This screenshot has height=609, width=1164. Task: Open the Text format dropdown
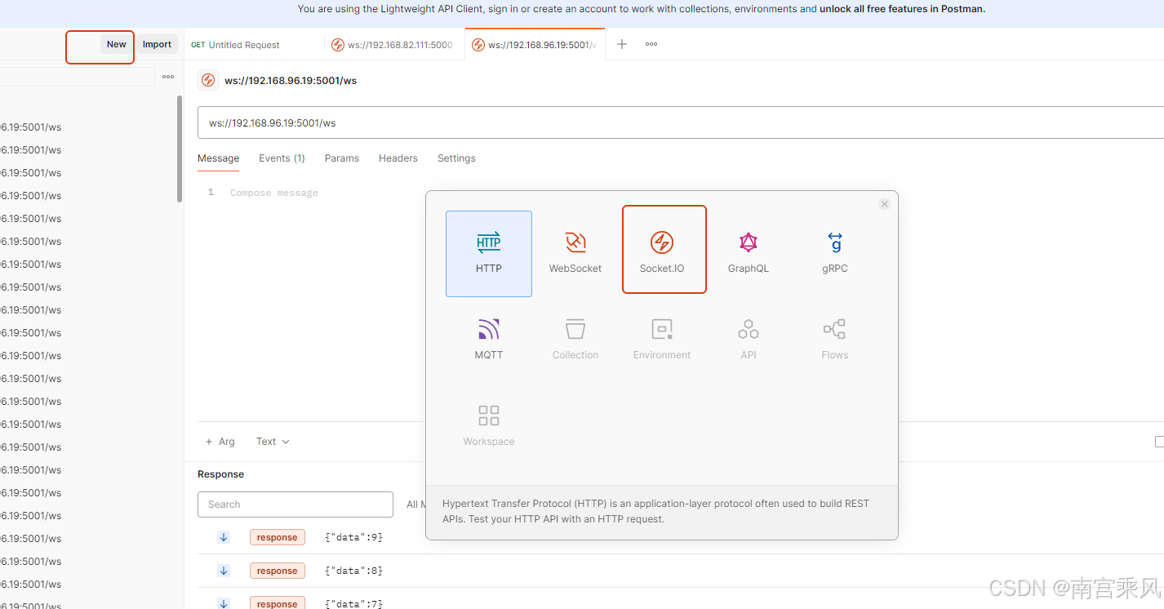point(273,442)
